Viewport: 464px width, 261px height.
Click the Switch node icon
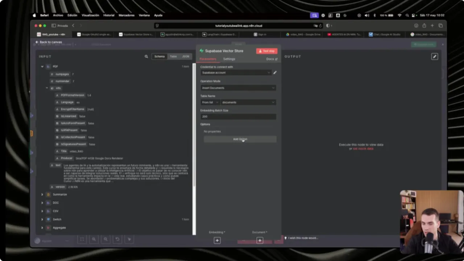[x=49, y=219]
